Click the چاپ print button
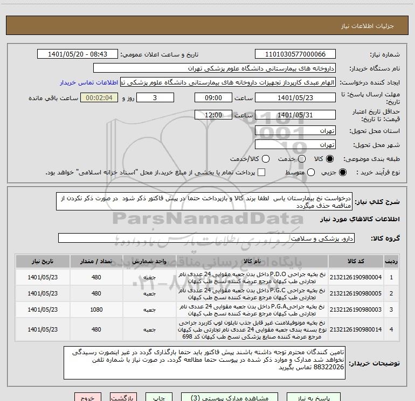The width and height of the screenshot is (415, 401). pyautogui.click(x=159, y=397)
